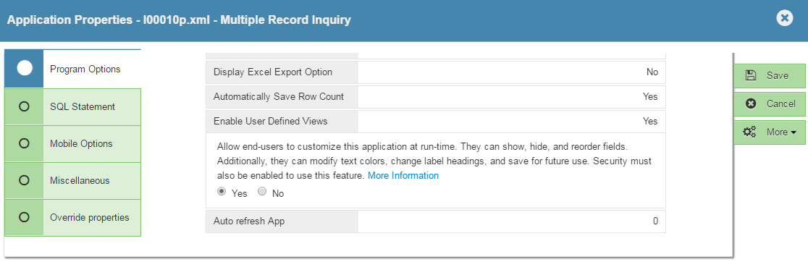This screenshot has width=808, height=262.
Task: Click the Override properties circle icon
Action: pos(24,217)
